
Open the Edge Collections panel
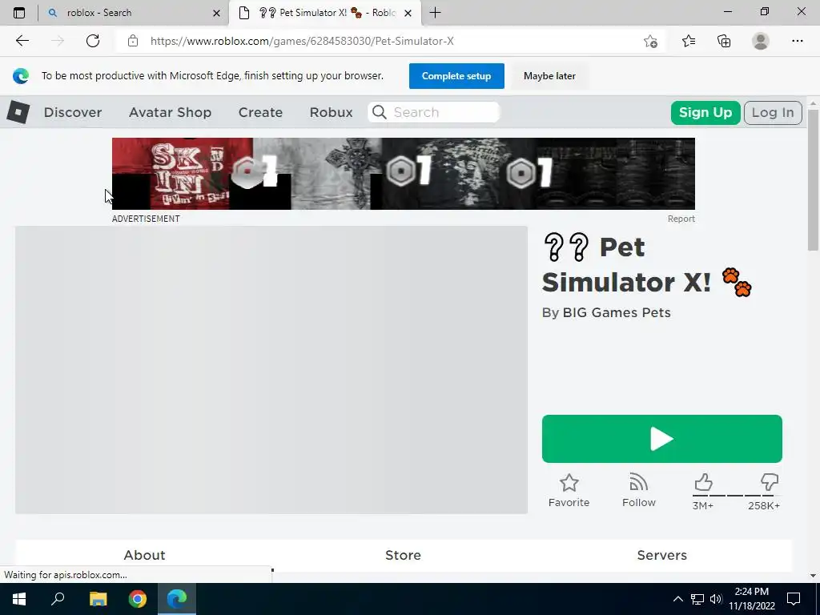click(x=724, y=41)
